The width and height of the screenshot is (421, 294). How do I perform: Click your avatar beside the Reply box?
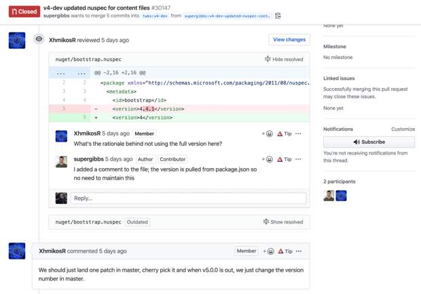[61, 198]
